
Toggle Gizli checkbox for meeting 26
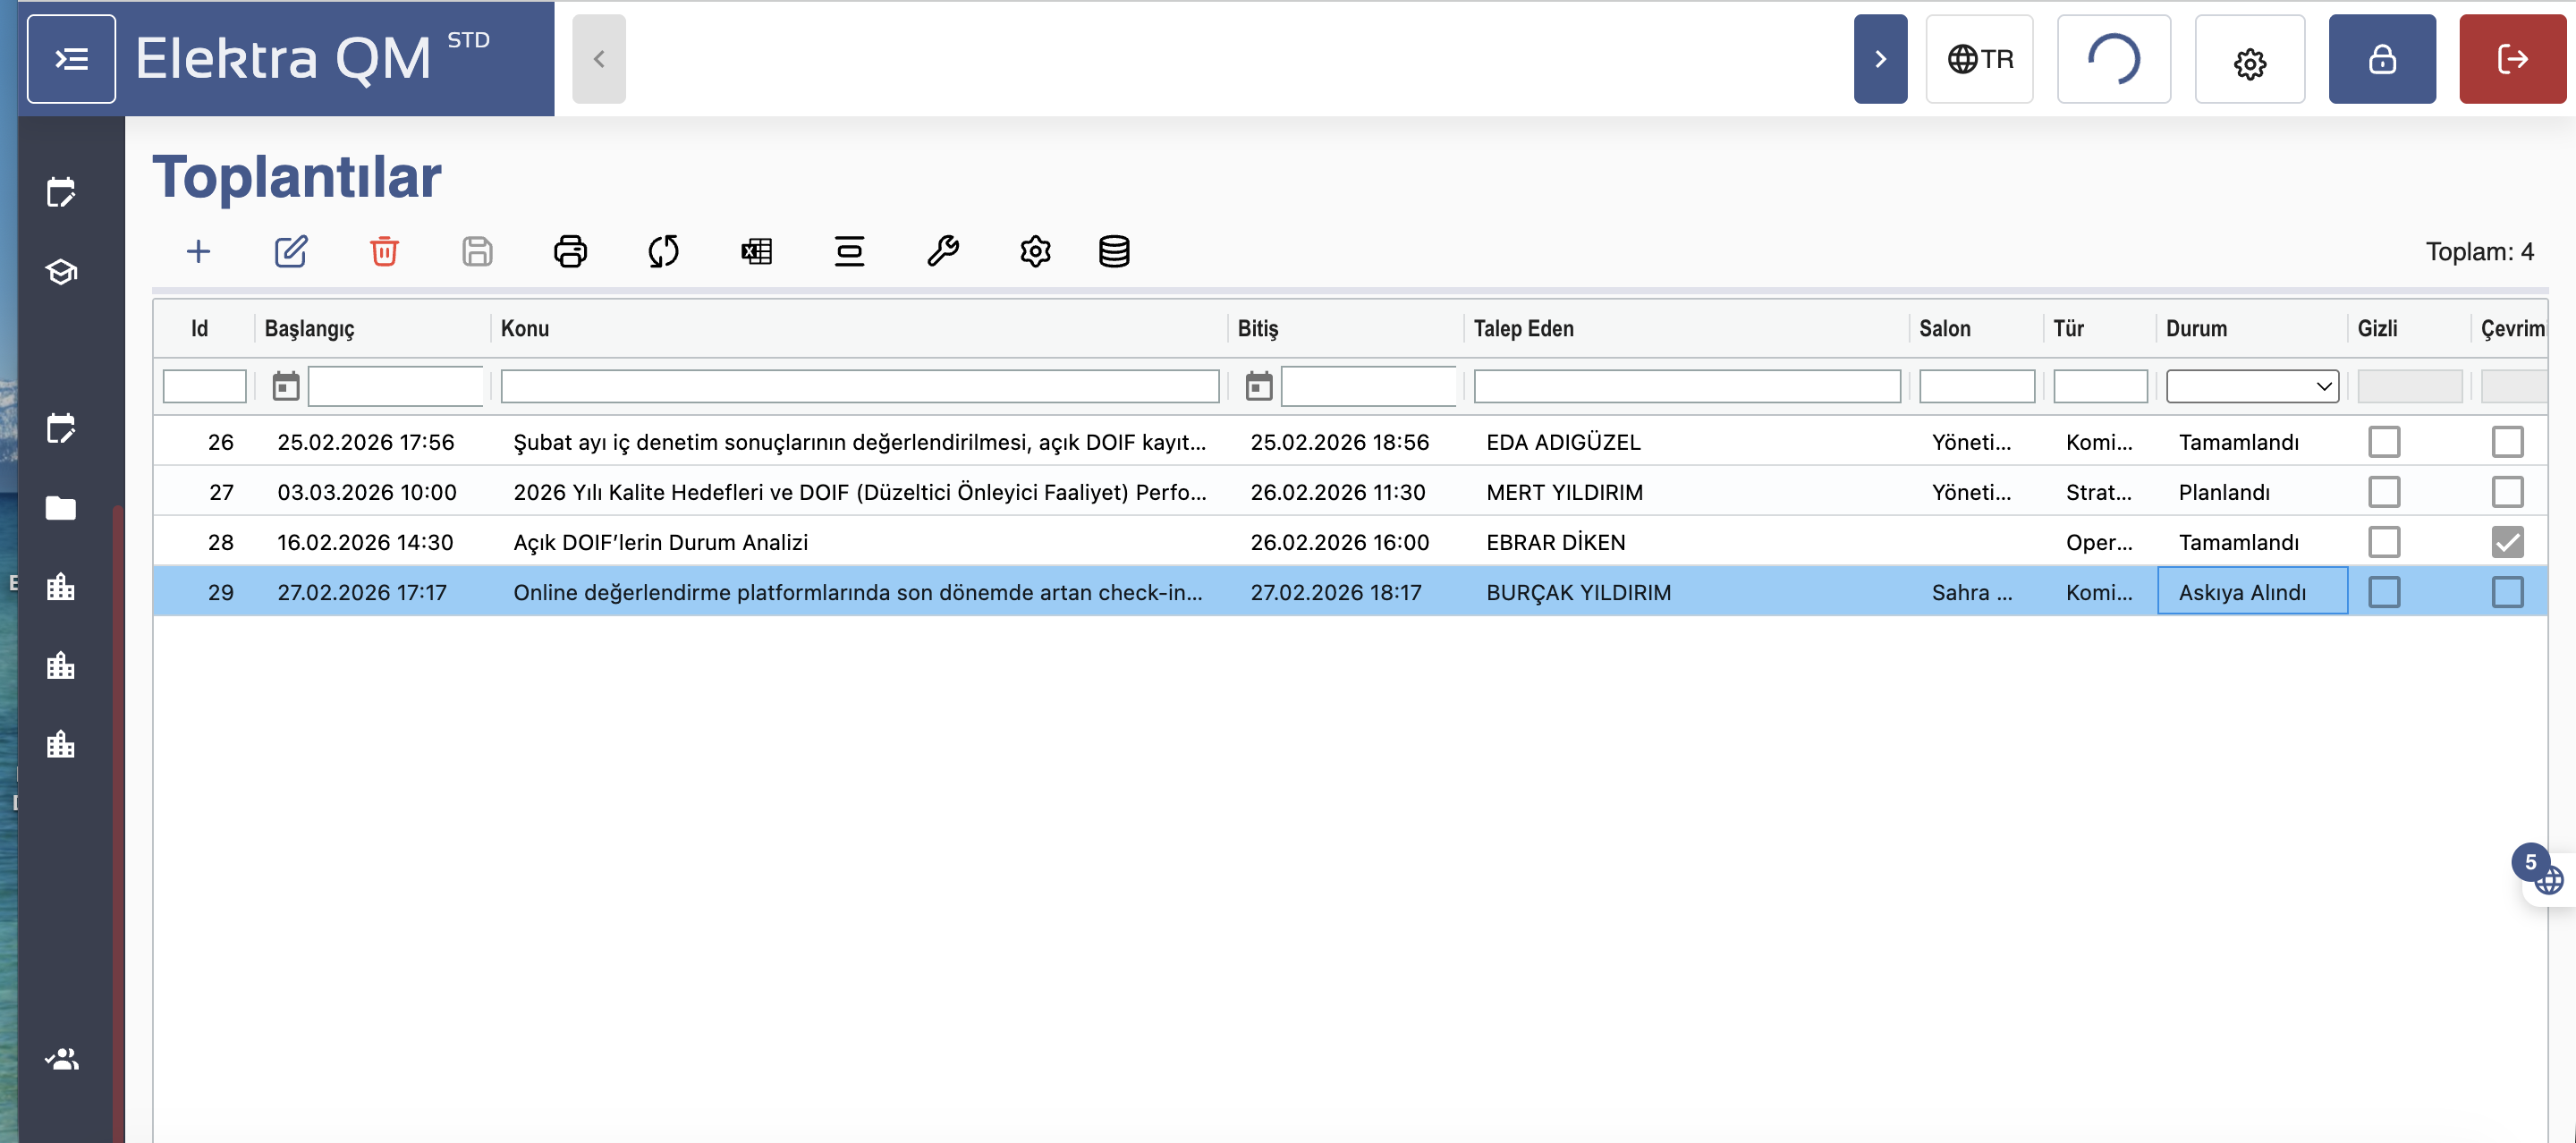point(2383,442)
